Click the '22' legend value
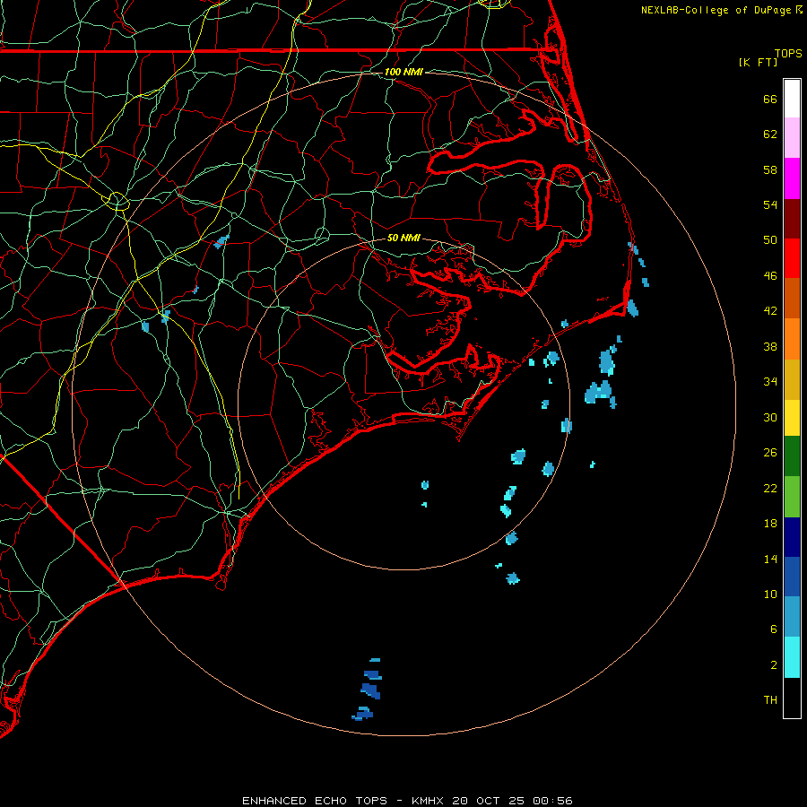The image size is (807, 807). [x=770, y=488]
